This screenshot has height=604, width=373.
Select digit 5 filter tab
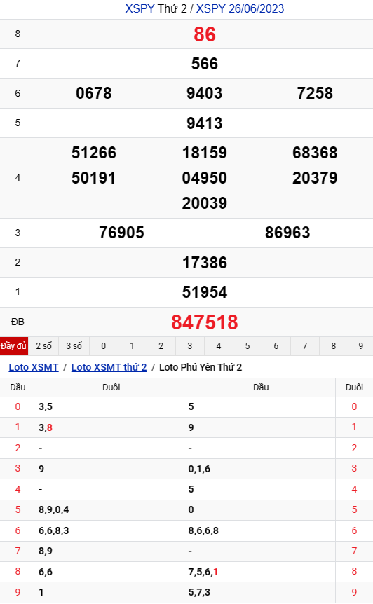pos(247,346)
